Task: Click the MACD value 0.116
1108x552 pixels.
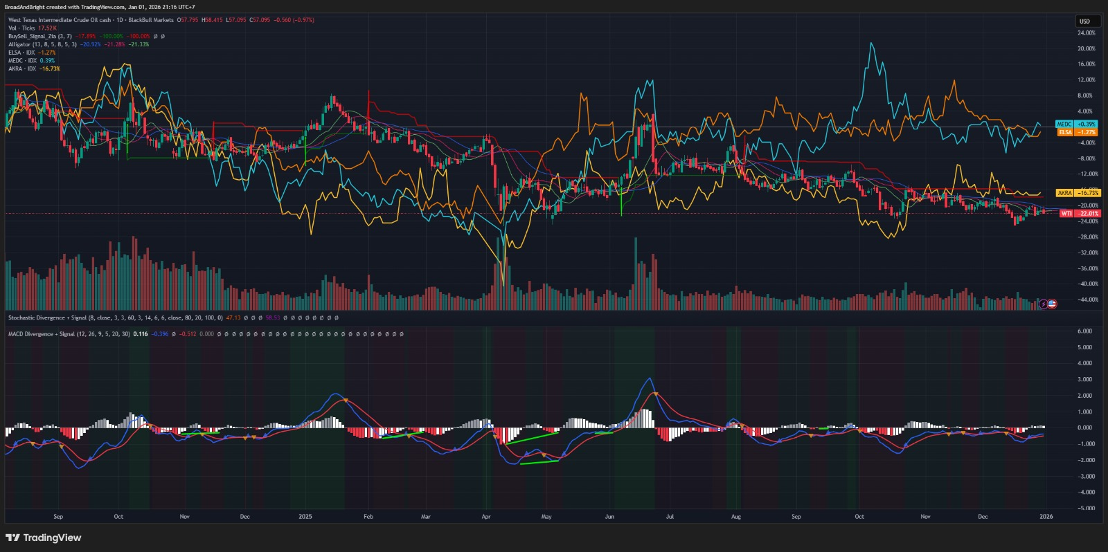Action: tap(141, 334)
